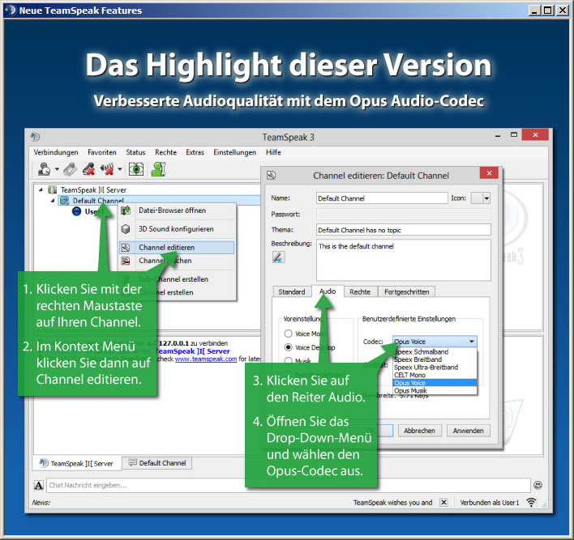Viewport: 574px width, 540px height.
Task: Click the Mute microphone toolbar icon
Action: [x=89, y=169]
